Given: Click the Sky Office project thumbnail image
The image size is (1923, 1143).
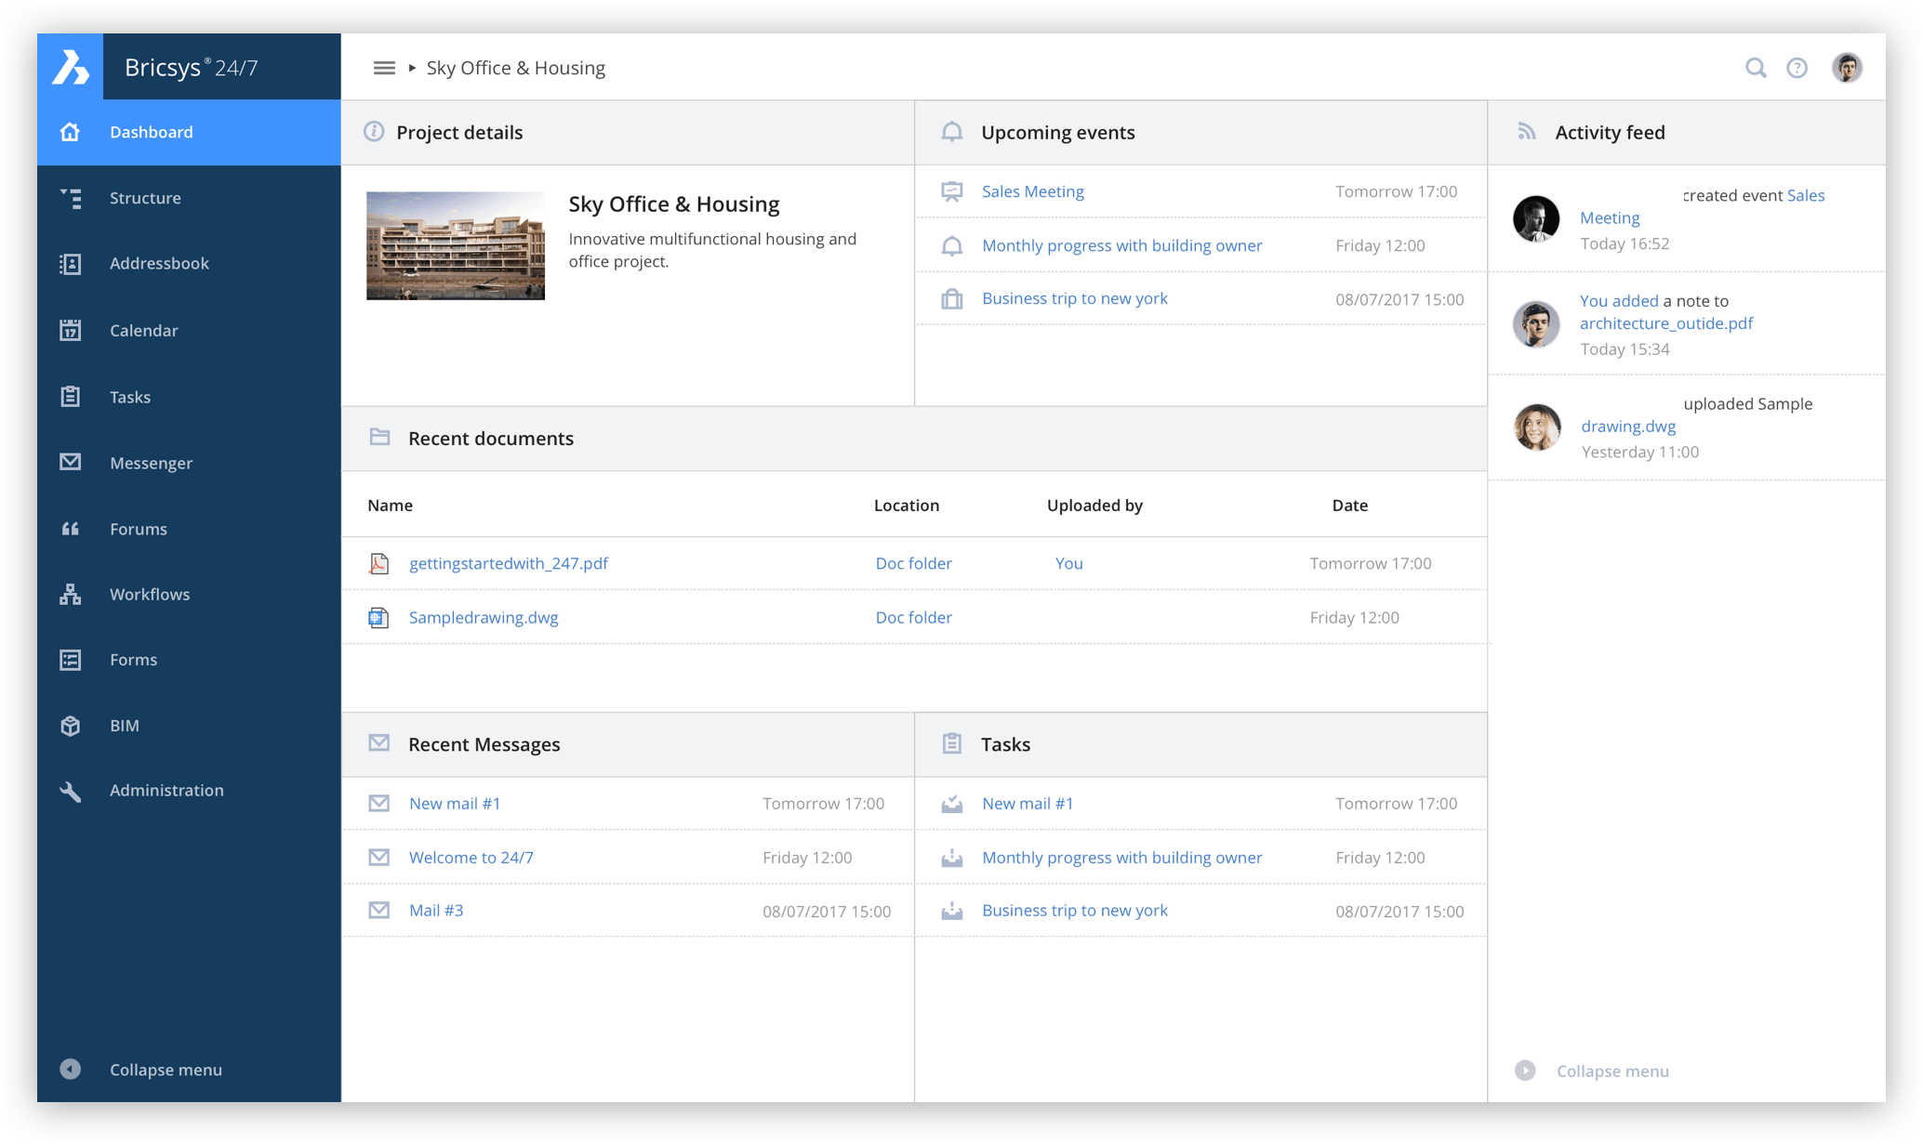Looking at the screenshot, I should [455, 245].
